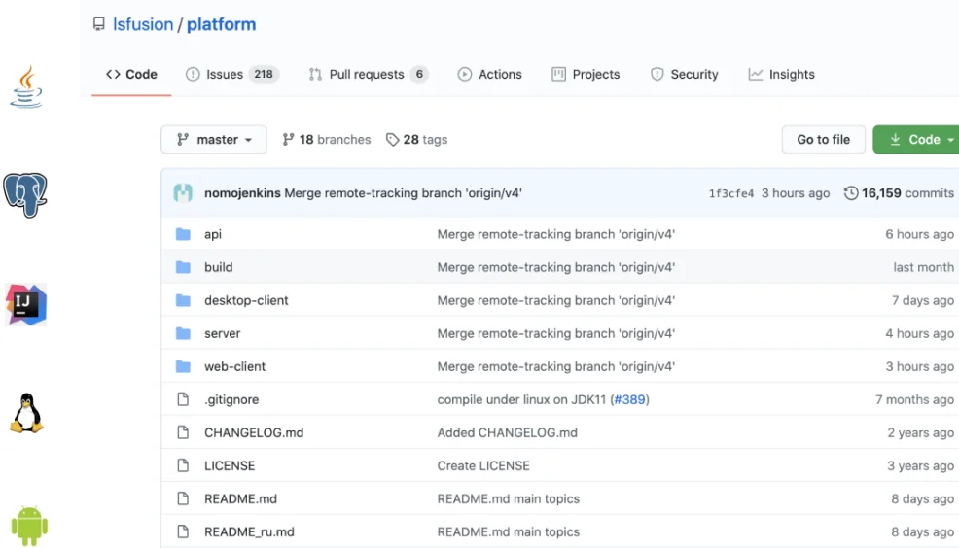The width and height of the screenshot is (959, 548).
Task: Click 'compile under linux on JDK11' commit message
Action: 521,399
